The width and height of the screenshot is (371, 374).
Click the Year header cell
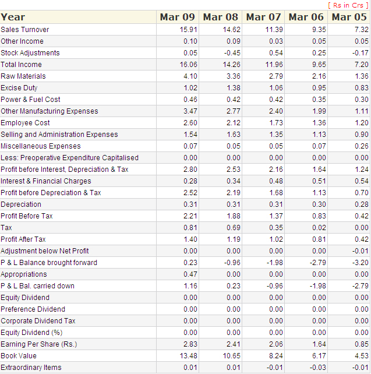point(13,17)
